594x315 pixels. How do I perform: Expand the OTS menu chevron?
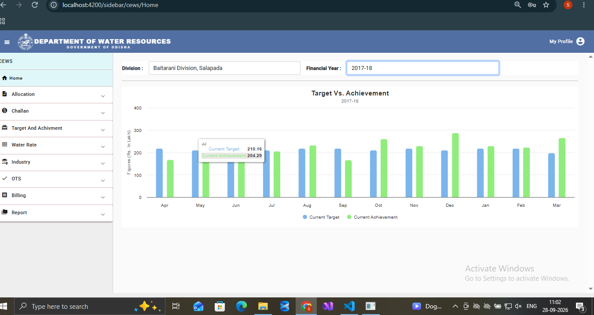pyautogui.click(x=103, y=180)
